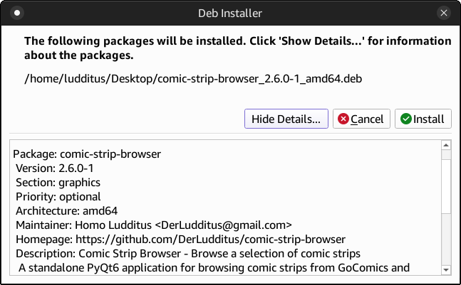Cancel the package installation

click(x=361, y=119)
